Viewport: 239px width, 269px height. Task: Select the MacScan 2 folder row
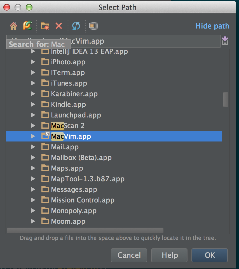tap(114, 126)
